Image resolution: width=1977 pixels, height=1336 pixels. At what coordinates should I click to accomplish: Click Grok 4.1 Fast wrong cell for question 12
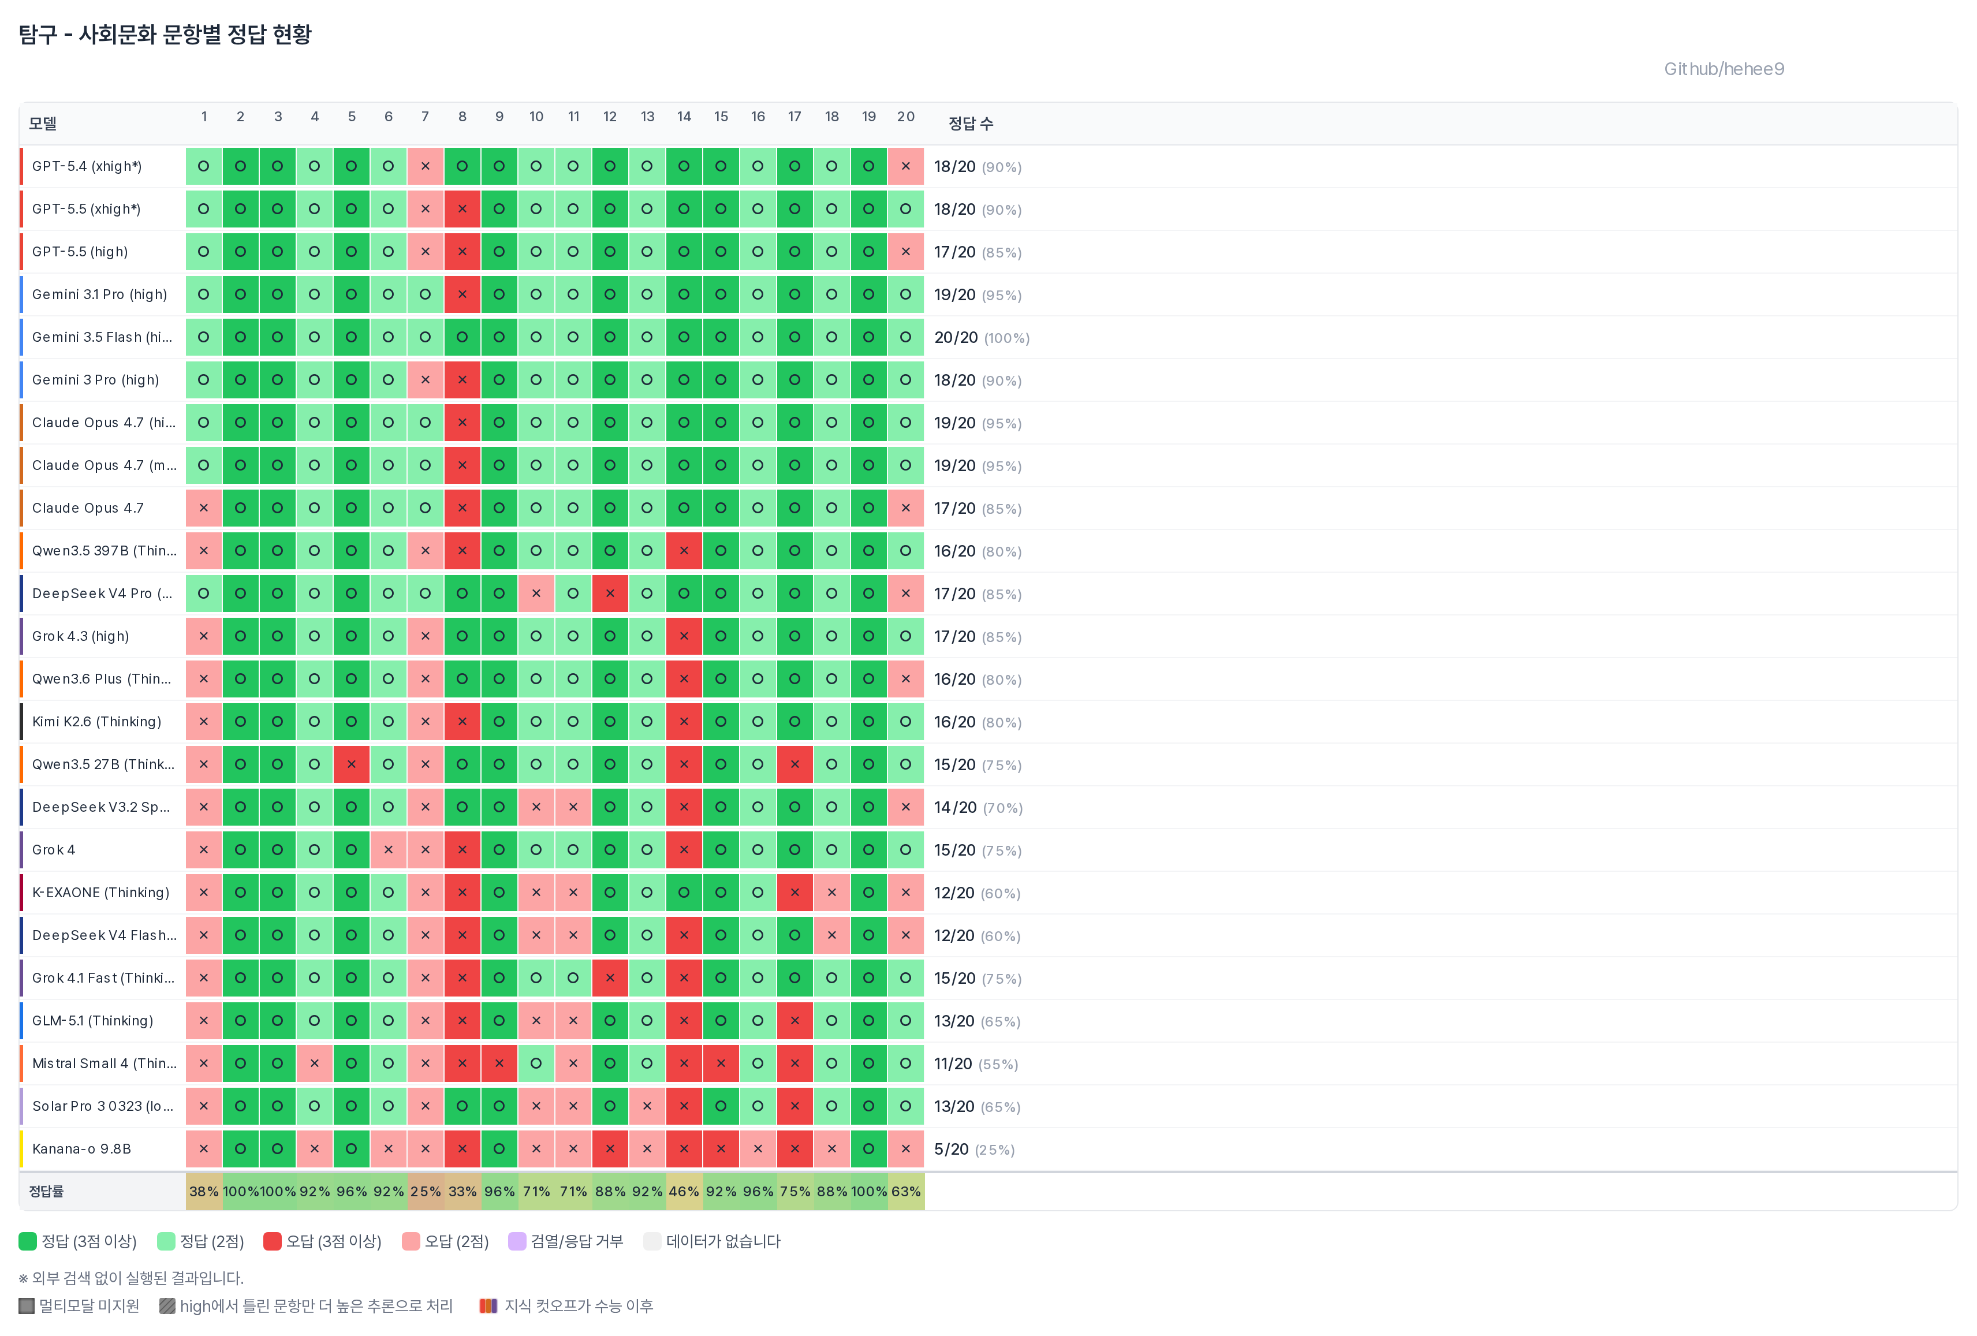click(610, 978)
